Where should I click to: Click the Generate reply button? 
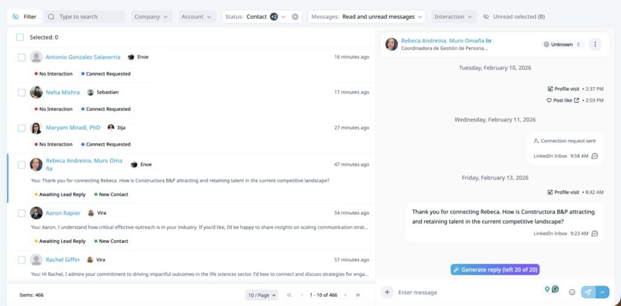pyautogui.click(x=495, y=270)
